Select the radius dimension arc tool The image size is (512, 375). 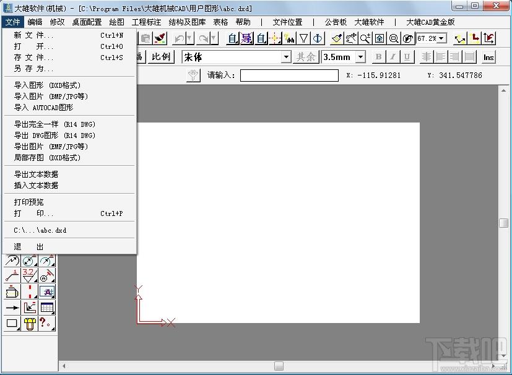pos(47,261)
